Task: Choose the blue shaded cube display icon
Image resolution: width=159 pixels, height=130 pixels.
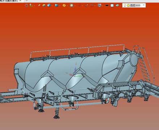Action: [x=49, y=5]
